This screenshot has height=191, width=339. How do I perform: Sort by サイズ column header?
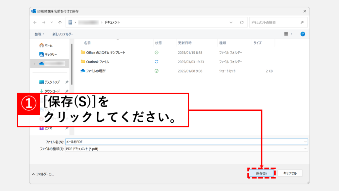pos(258,43)
